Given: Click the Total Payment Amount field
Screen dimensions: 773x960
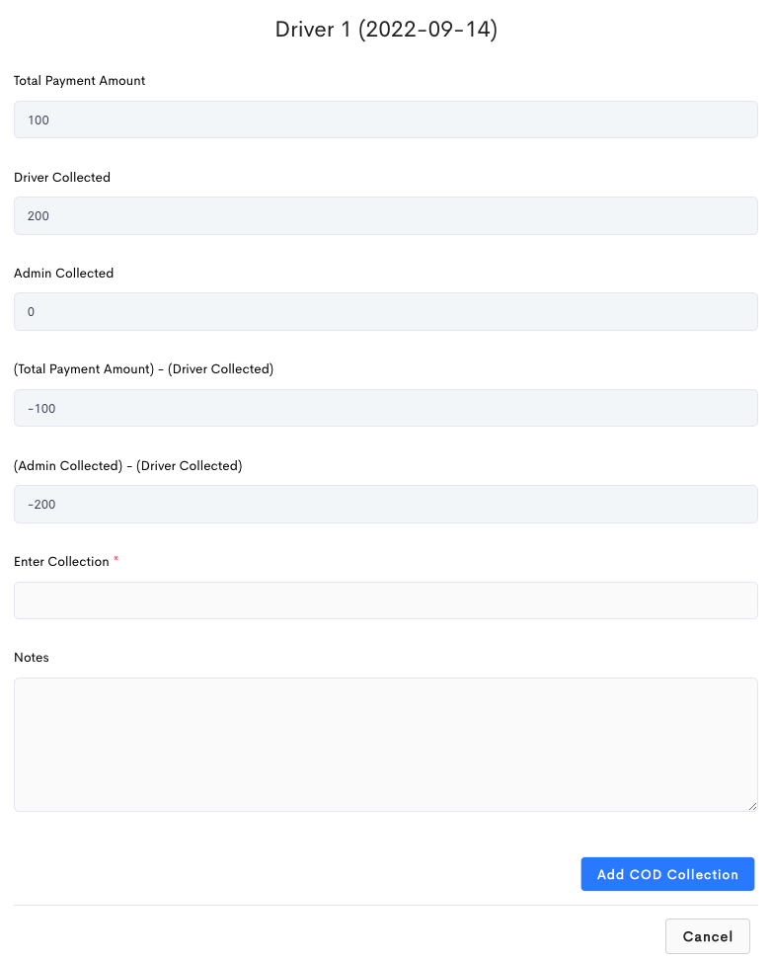Looking at the screenshot, I should [x=386, y=120].
